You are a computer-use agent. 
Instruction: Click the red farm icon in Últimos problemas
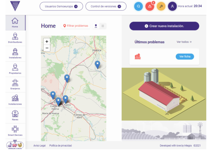pyautogui.click(x=138, y=56)
